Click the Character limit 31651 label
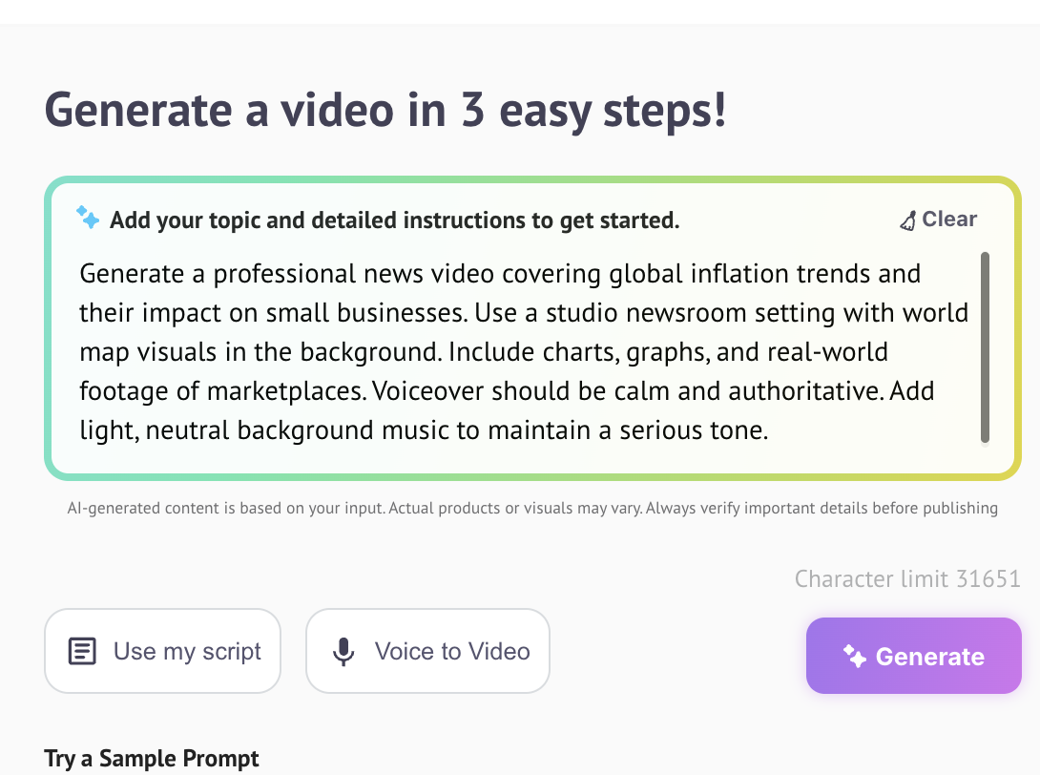1040x775 pixels. 908,579
